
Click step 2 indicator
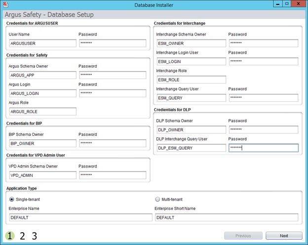coord(22,236)
